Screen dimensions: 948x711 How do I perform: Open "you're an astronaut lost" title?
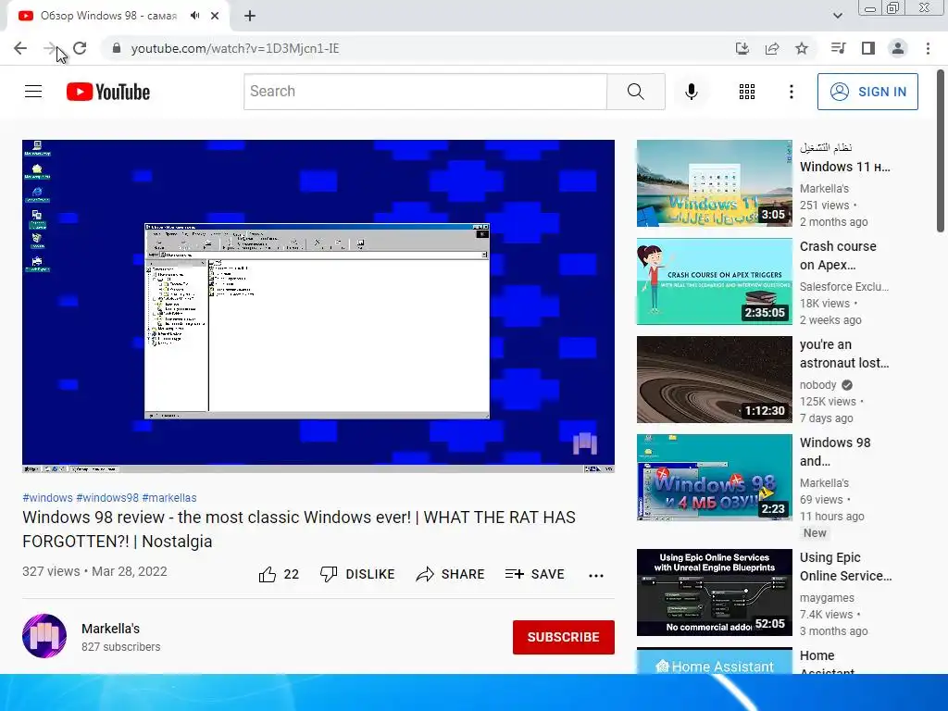(844, 354)
